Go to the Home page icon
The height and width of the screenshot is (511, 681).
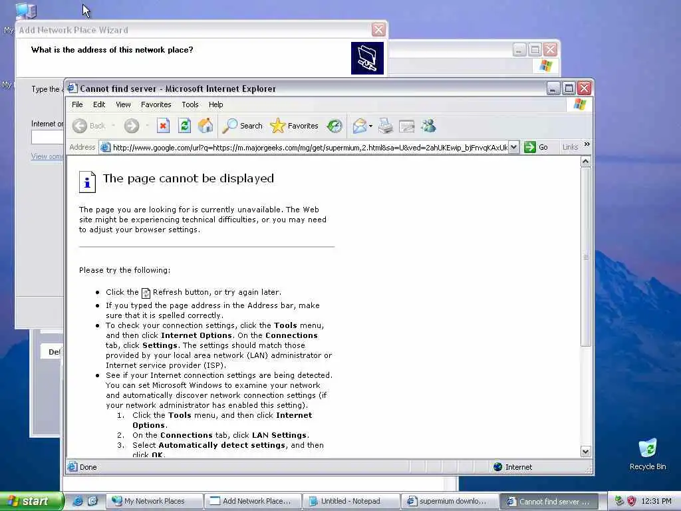point(205,126)
